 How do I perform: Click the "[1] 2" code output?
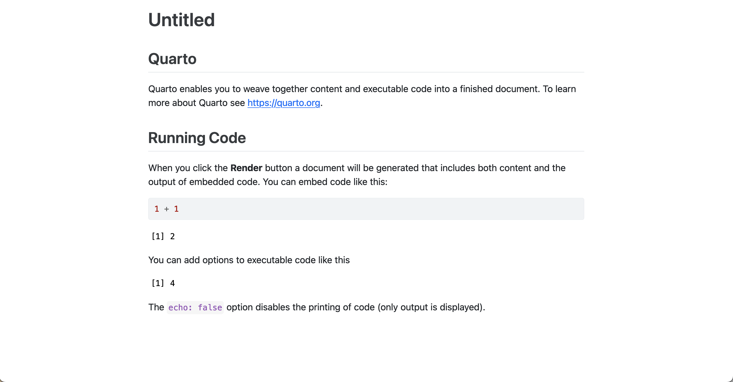point(163,236)
